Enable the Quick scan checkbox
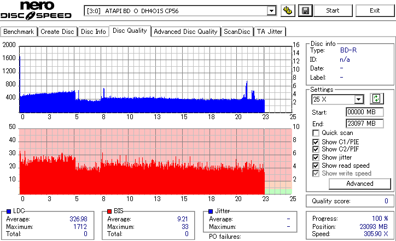Viewport: 396px width, 241px height. pos(316,133)
